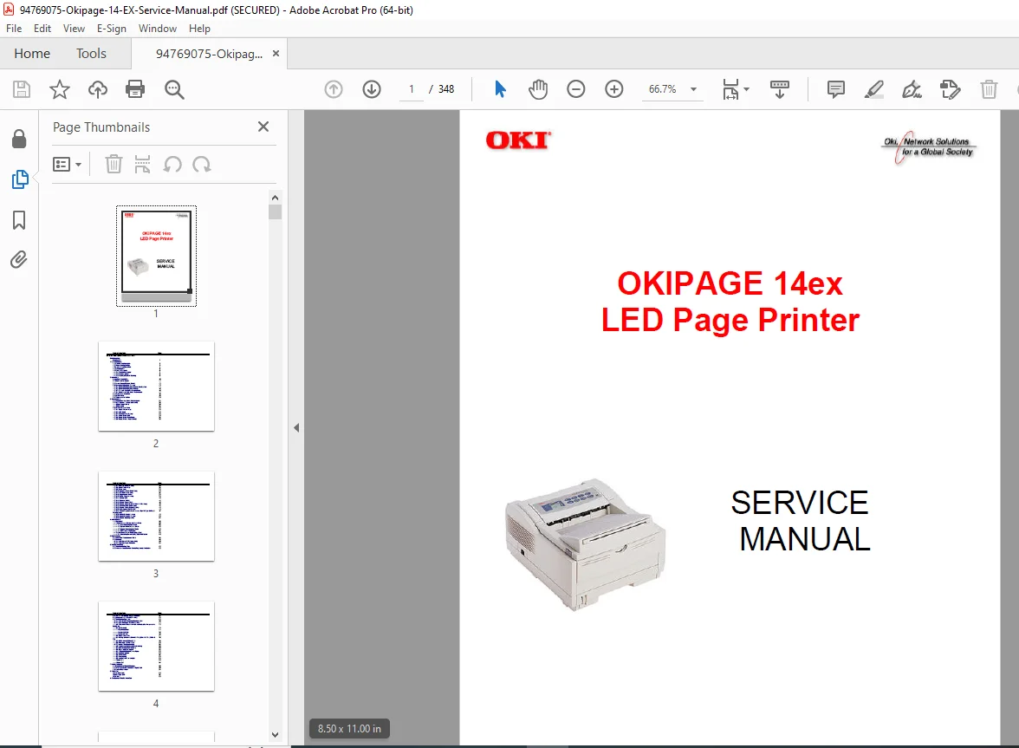Open the Edit menu
The image size is (1019, 748).
coord(42,29)
